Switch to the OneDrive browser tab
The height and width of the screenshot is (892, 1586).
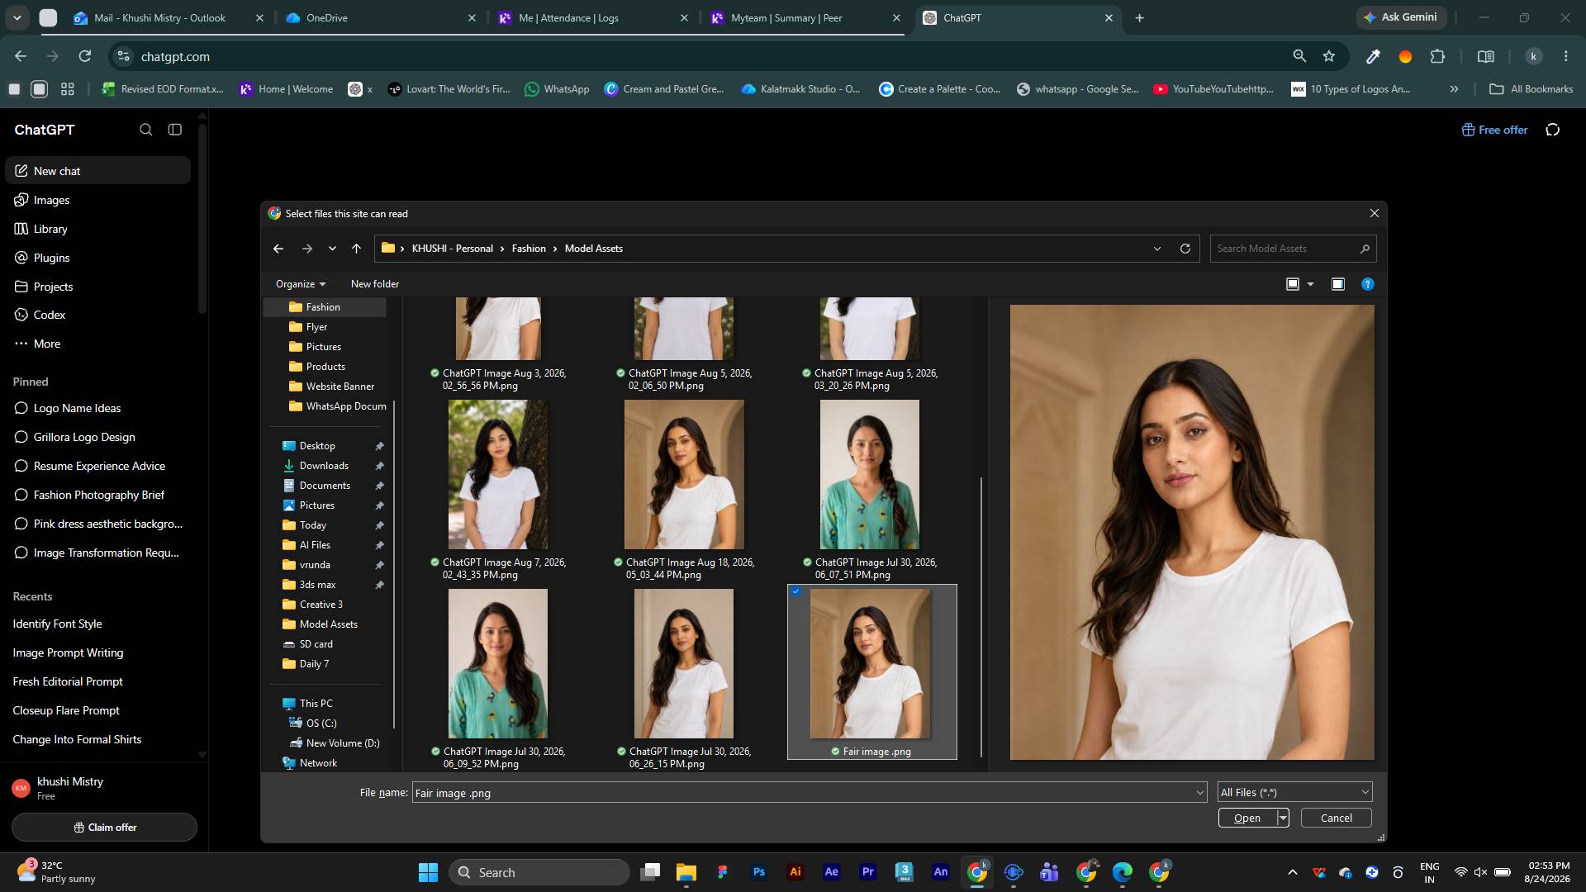point(380,17)
